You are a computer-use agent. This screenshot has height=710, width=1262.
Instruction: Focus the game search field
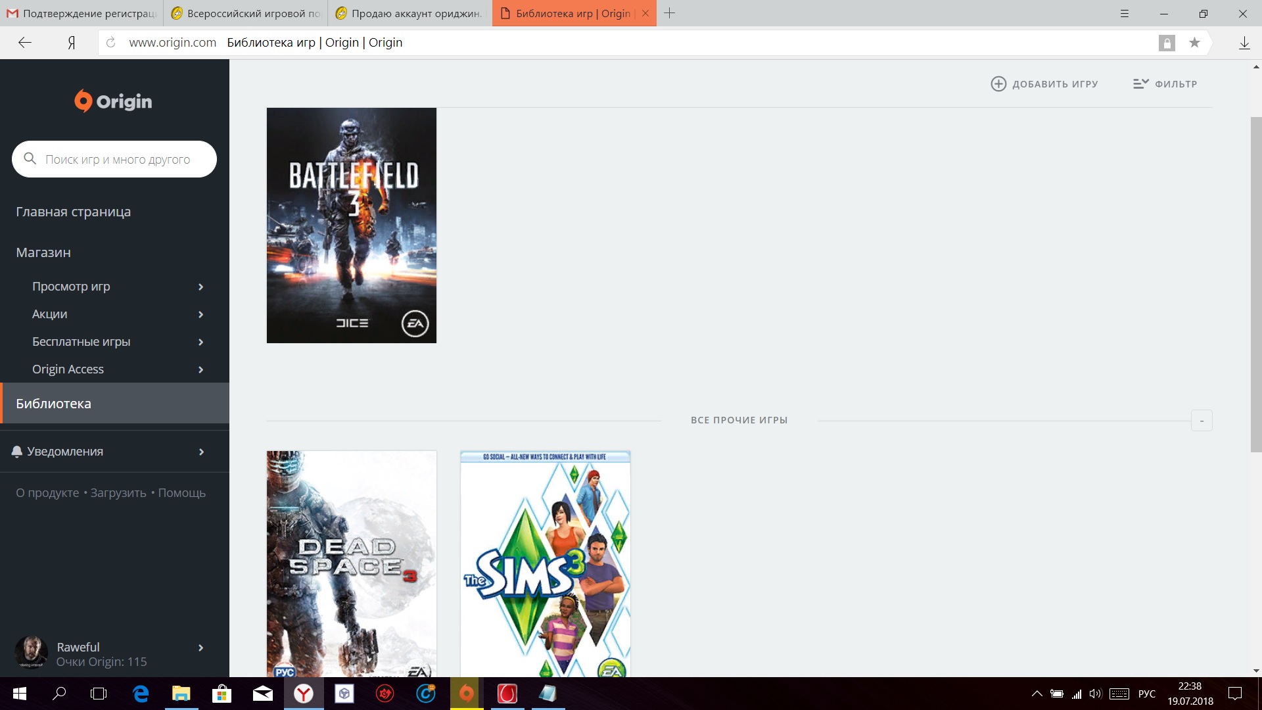pyautogui.click(x=114, y=159)
